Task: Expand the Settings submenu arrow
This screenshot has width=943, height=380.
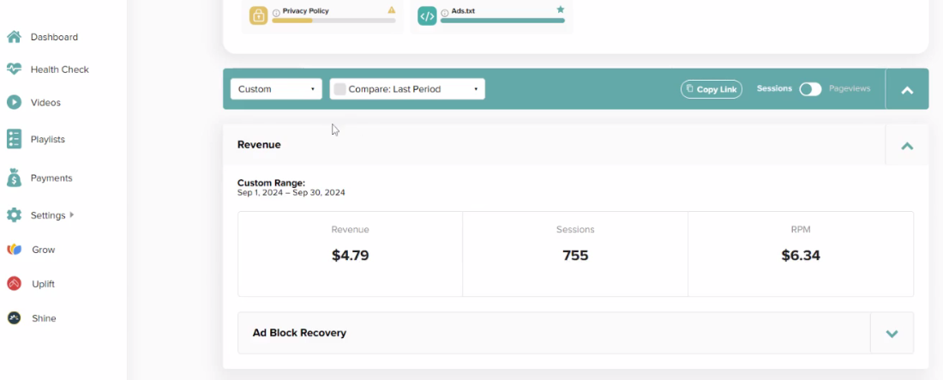Action: coord(71,214)
